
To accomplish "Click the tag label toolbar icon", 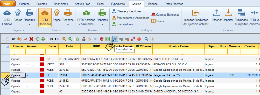I will point(152,39).
